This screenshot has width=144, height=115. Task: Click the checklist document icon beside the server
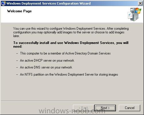130,15
